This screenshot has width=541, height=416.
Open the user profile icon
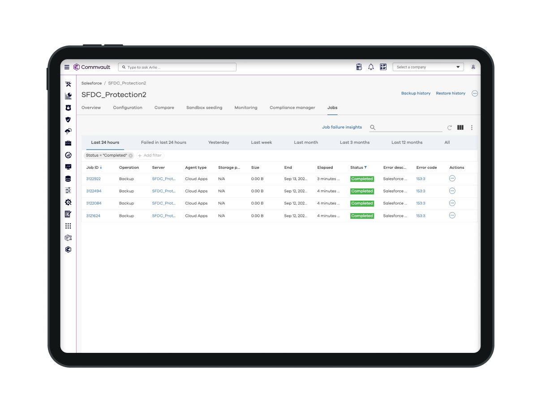click(473, 67)
